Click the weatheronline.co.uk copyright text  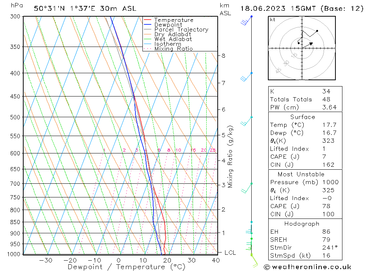[x=308, y=267]
